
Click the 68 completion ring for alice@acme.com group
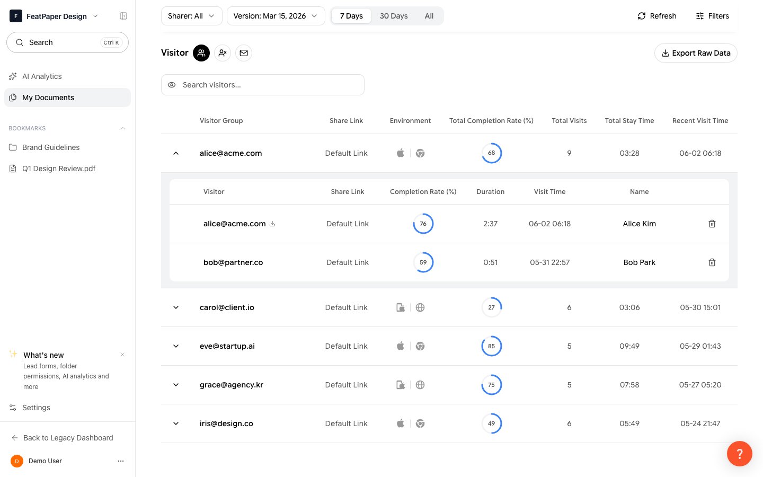(x=492, y=153)
